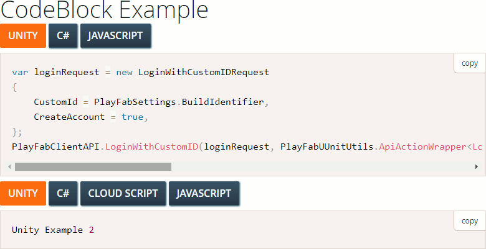
Task: Switch to C# in the second tab group
Action: pyautogui.click(x=63, y=193)
